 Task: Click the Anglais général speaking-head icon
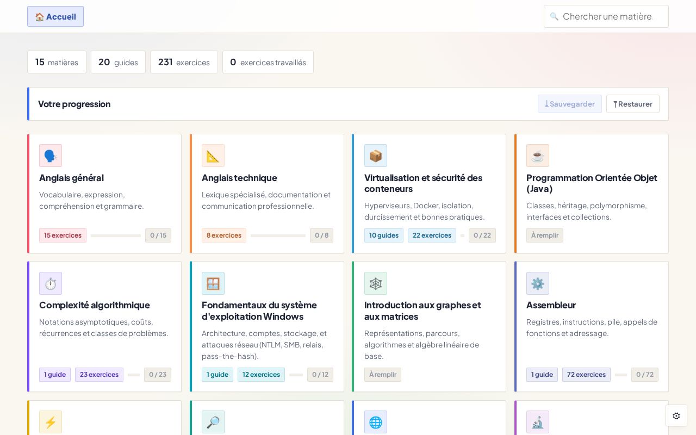[51, 156]
